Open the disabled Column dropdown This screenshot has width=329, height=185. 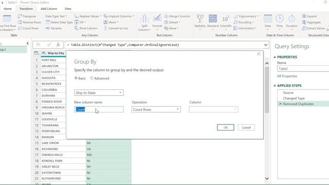[214, 109]
